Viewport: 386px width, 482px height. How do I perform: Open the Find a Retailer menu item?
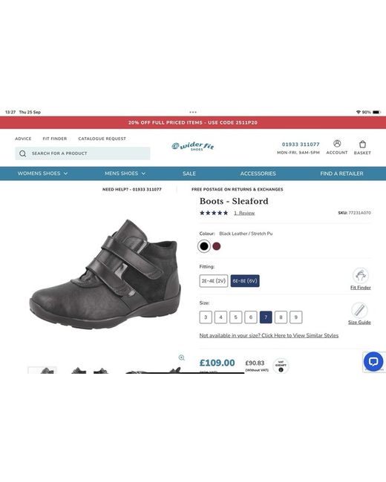341,174
